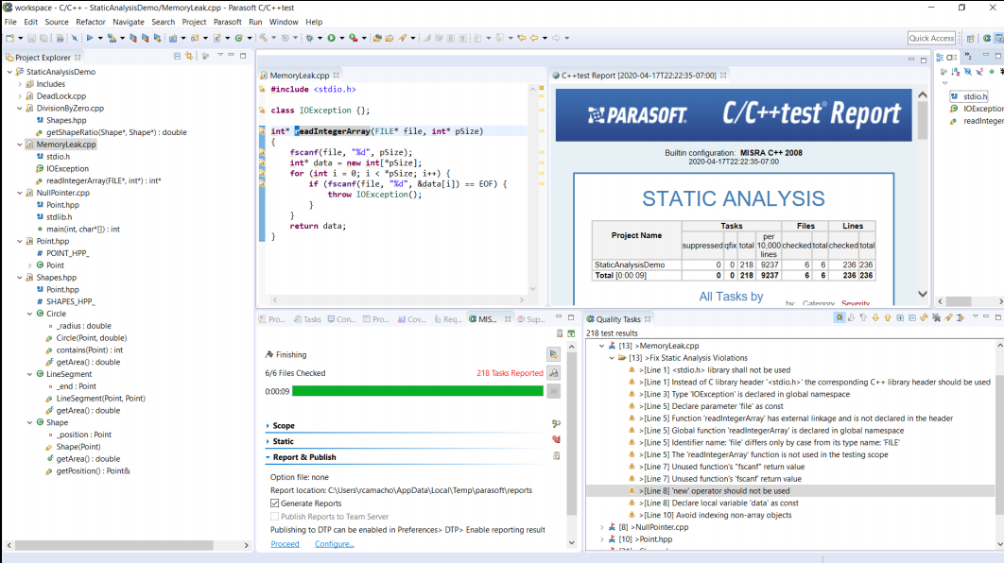Click the down yellow arrow in Quality Tasks toolbar
This screenshot has width=1004, height=563.
[x=875, y=318]
